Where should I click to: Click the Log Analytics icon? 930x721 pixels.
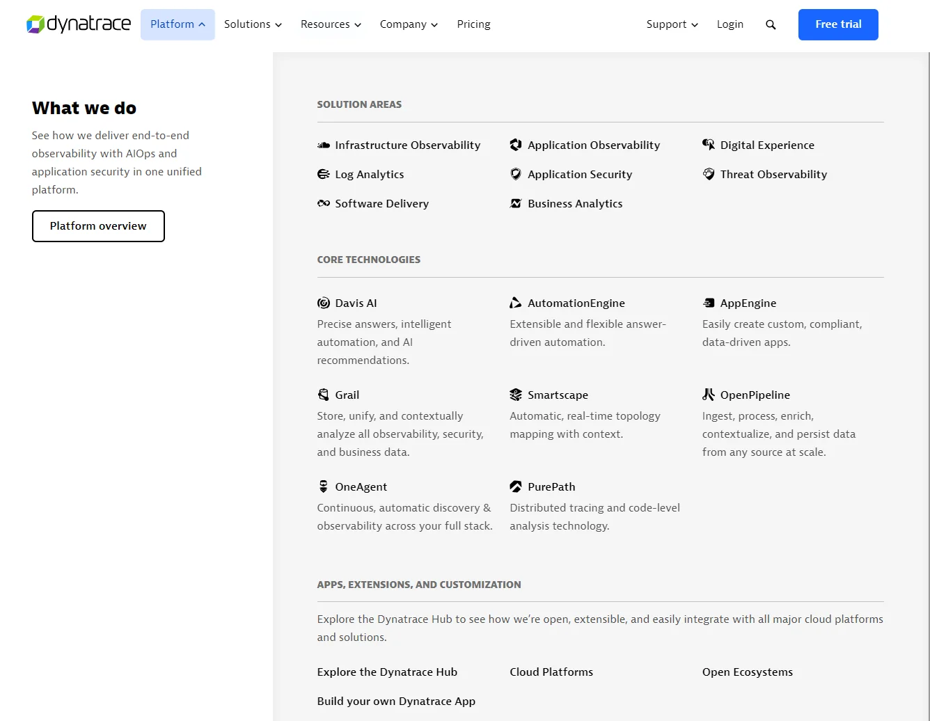pos(324,174)
